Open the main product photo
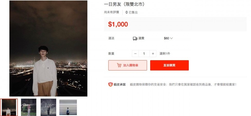Image resolution: width=251 pixels, height=116 pixels. pyautogui.click(x=48, y=48)
